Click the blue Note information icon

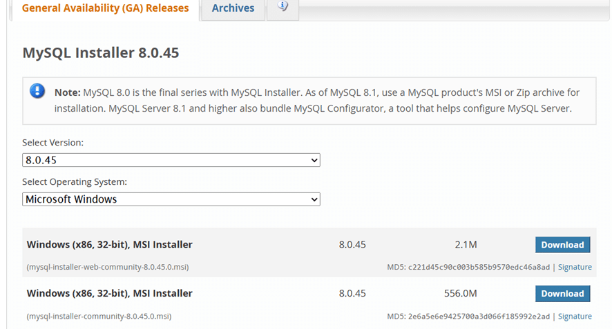(37, 92)
